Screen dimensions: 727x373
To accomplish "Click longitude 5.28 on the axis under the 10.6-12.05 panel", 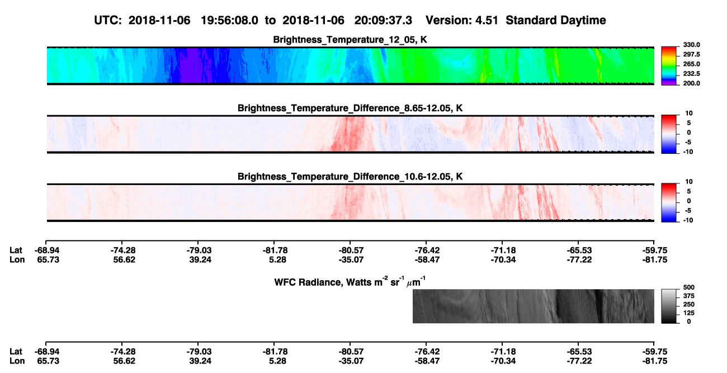I will (274, 259).
